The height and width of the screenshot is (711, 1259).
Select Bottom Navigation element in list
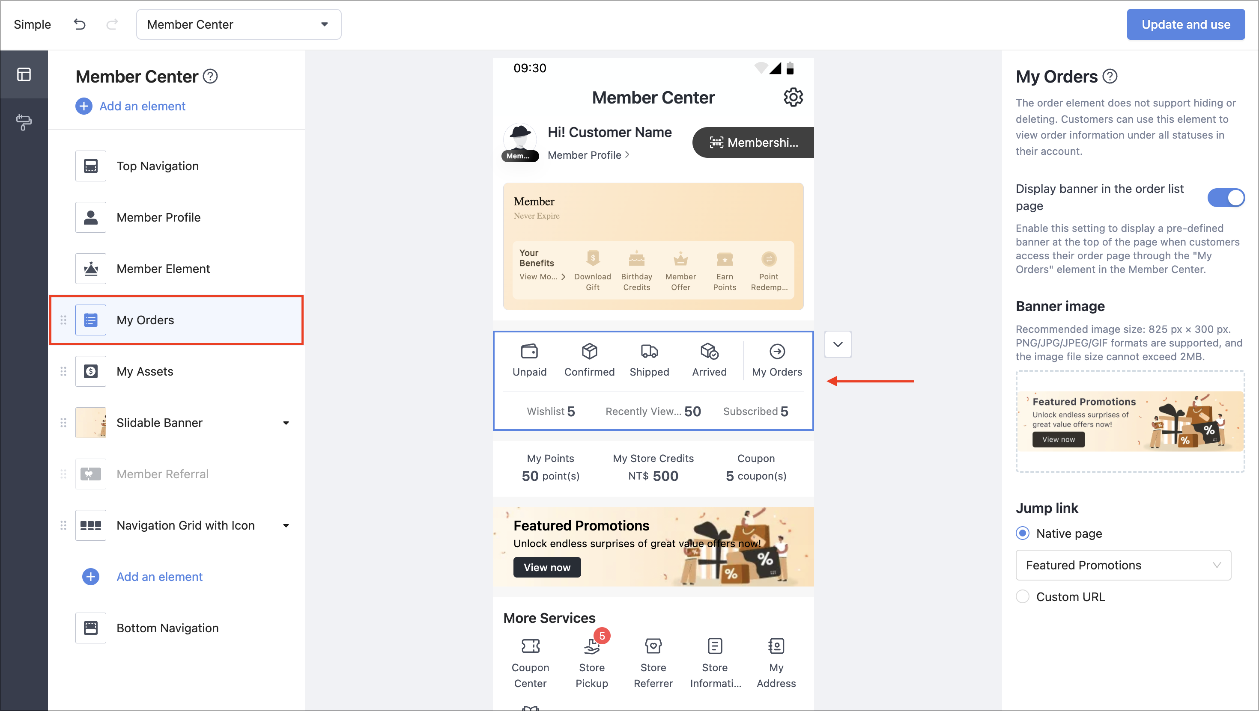(x=177, y=628)
